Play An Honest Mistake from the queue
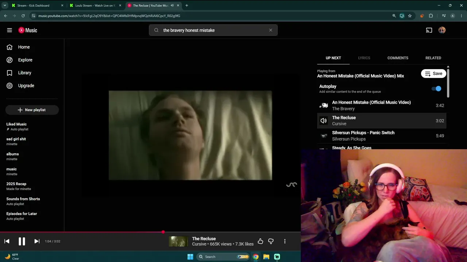The image size is (467, 262). tap(382, 106)
